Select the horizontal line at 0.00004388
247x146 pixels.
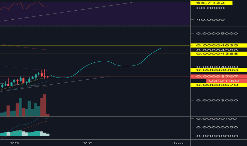(95, 54)
